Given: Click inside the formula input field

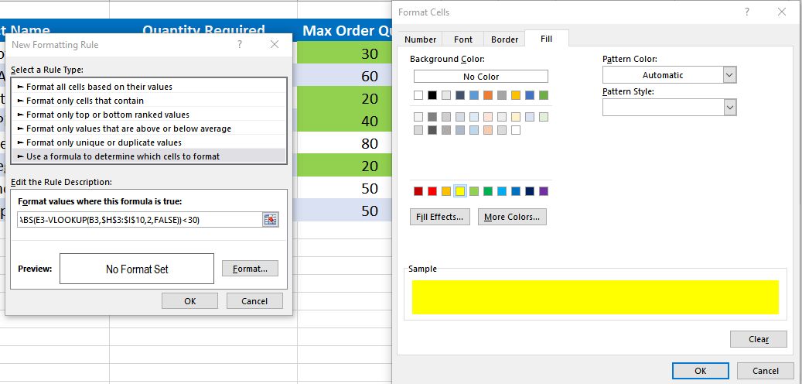Looking at the screenshot, I should [139, 220].
